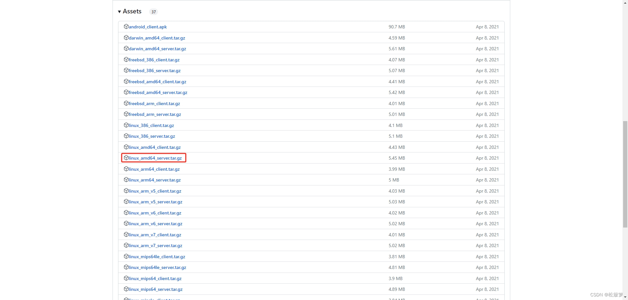Download linux_mips64_server.tar.gz
Viewport: 628px width, 300px height.
[x=156, y=289]
